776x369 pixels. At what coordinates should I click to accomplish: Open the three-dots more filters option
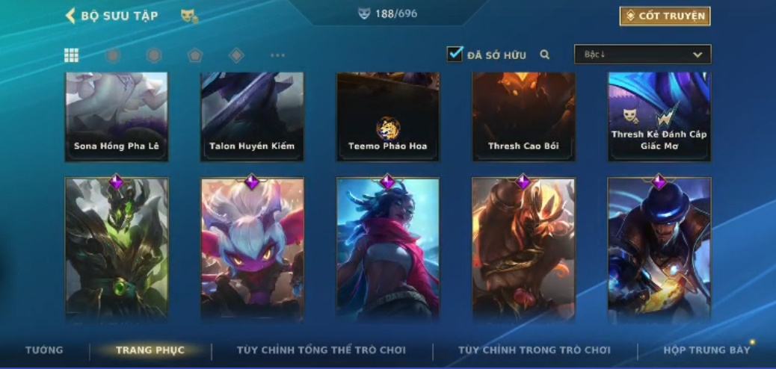tap(277, 55)
